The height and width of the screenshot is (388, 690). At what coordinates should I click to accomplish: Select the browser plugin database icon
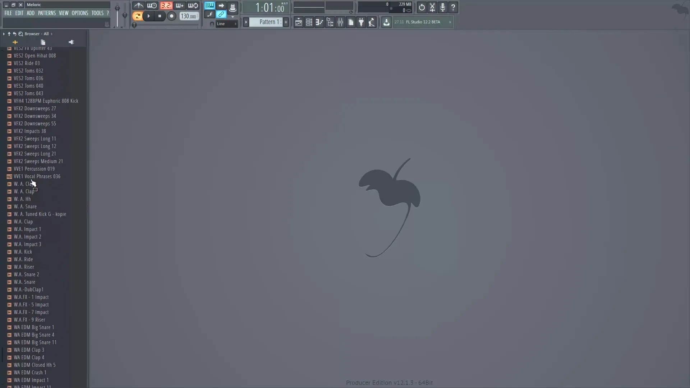click(x=71, y=42)
